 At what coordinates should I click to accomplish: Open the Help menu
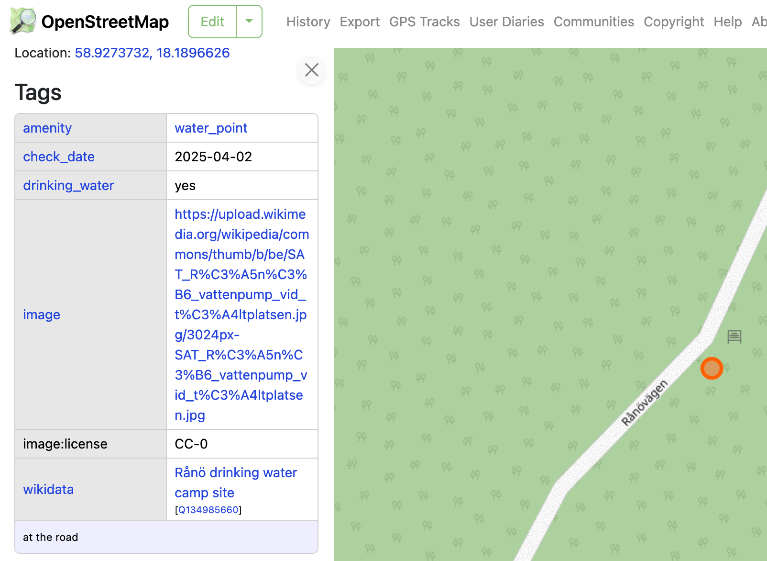coord(727,22)
